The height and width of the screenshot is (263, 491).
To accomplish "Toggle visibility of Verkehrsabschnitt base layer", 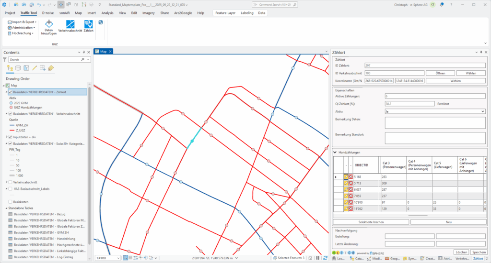I will tap(10, 114).
